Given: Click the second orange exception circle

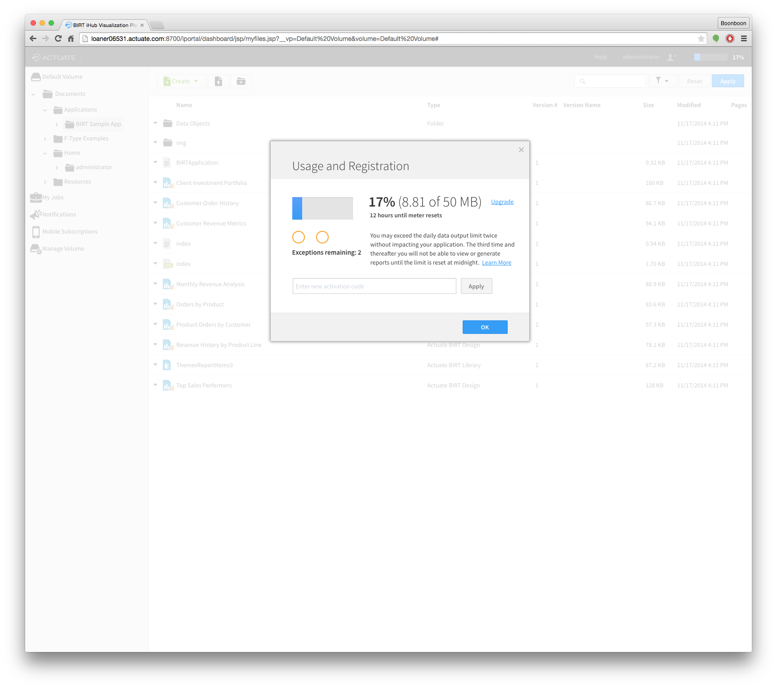Looking at the screenshot, I should pos(322,237).
